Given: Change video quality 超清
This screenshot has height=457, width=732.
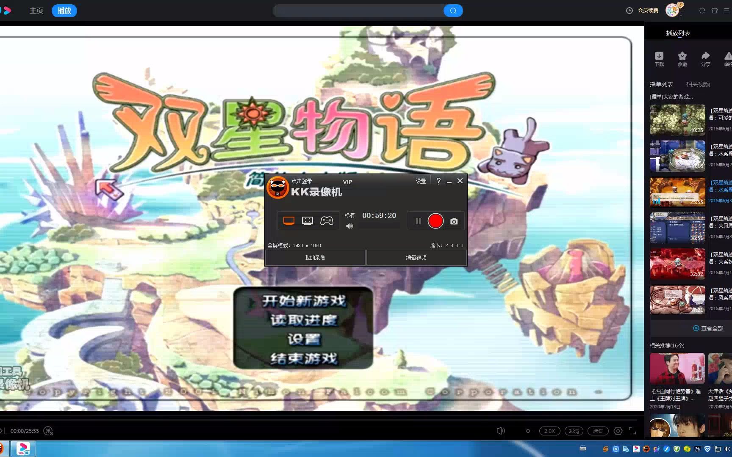Looking at the screenshot, I should pyautogui.click(x=574, y=431).
